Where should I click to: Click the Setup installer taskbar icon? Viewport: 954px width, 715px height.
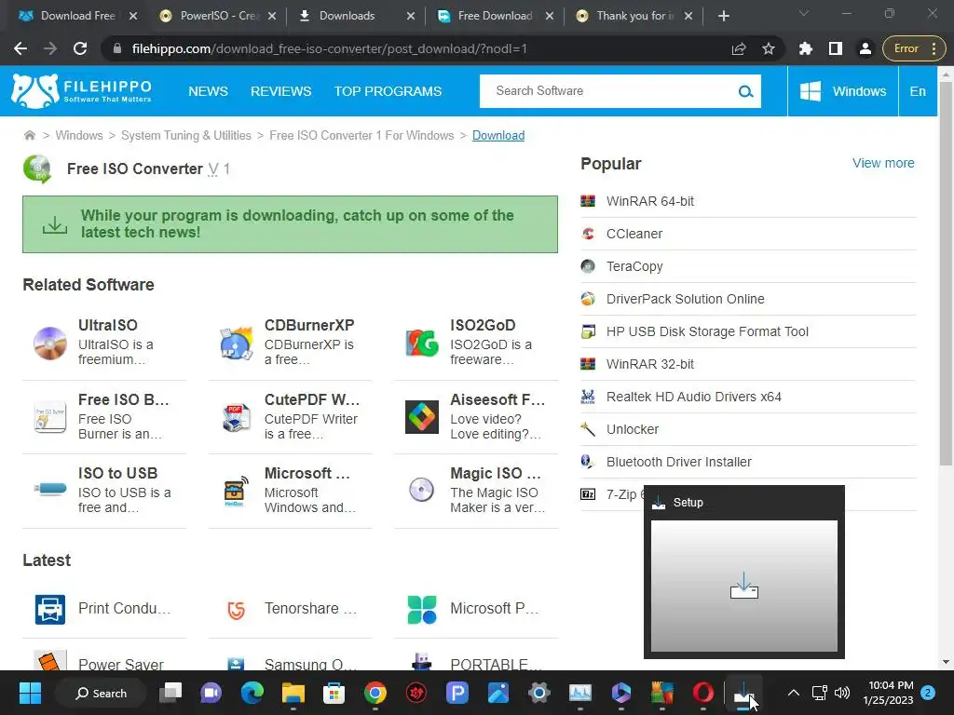point(743,693)
